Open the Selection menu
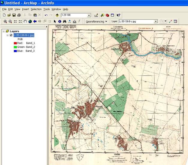The width and height of the screenshot is (188, 165). point(36,9)
